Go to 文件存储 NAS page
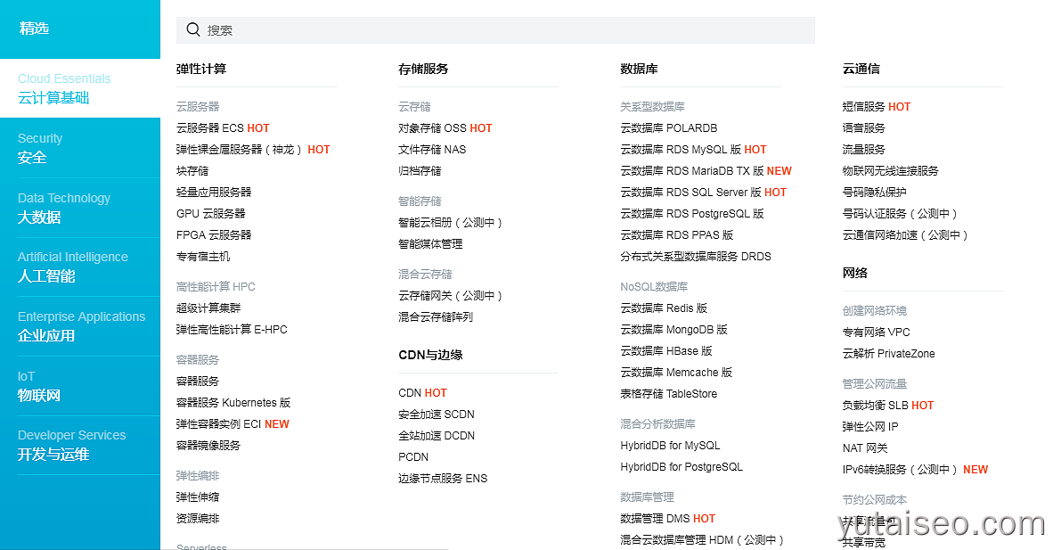 pos(432,149)
